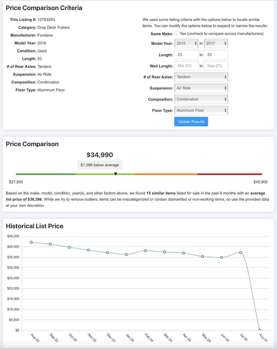Select the Feb 24 chart data point

[146, 251]
